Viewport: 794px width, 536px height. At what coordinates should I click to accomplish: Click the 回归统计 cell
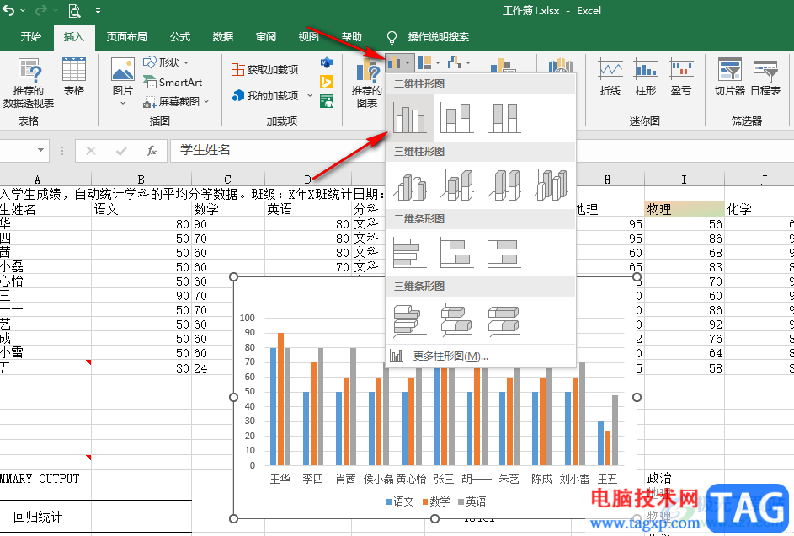[38, 517]
